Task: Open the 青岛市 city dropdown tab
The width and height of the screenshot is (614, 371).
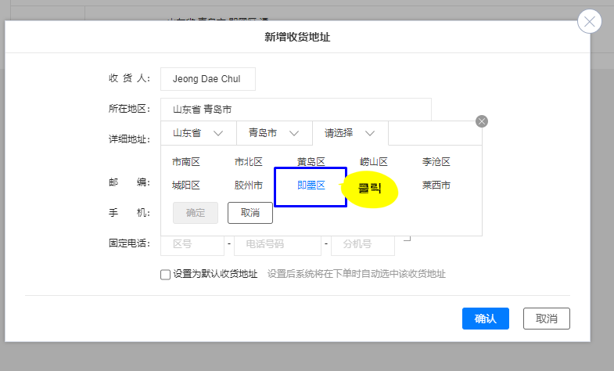Action: pos(274,133)
